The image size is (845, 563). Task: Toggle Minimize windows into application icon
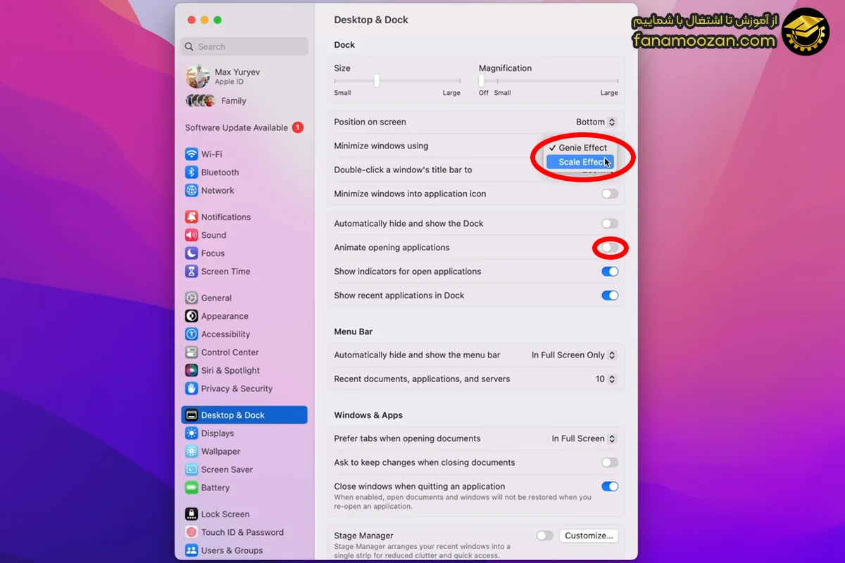click(610, 194)
